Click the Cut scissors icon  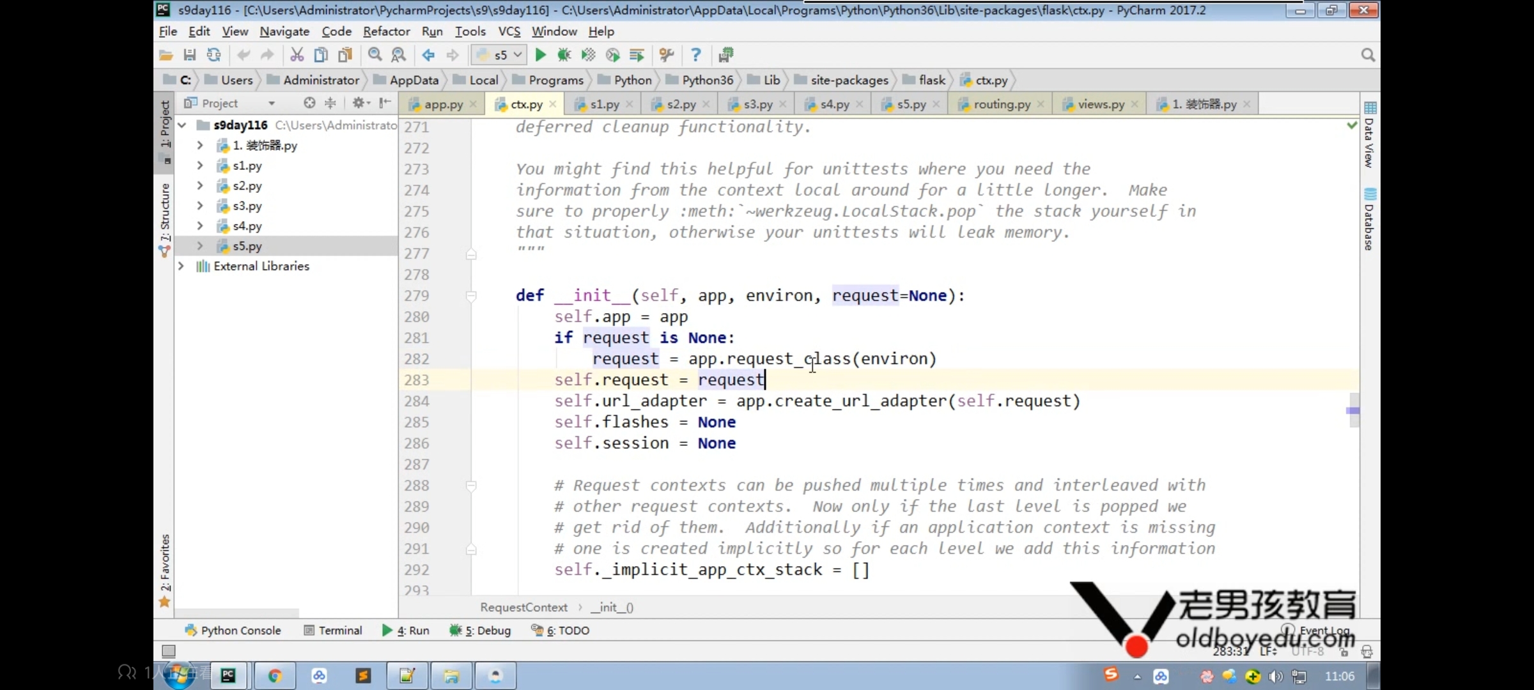tap(297, 55)
